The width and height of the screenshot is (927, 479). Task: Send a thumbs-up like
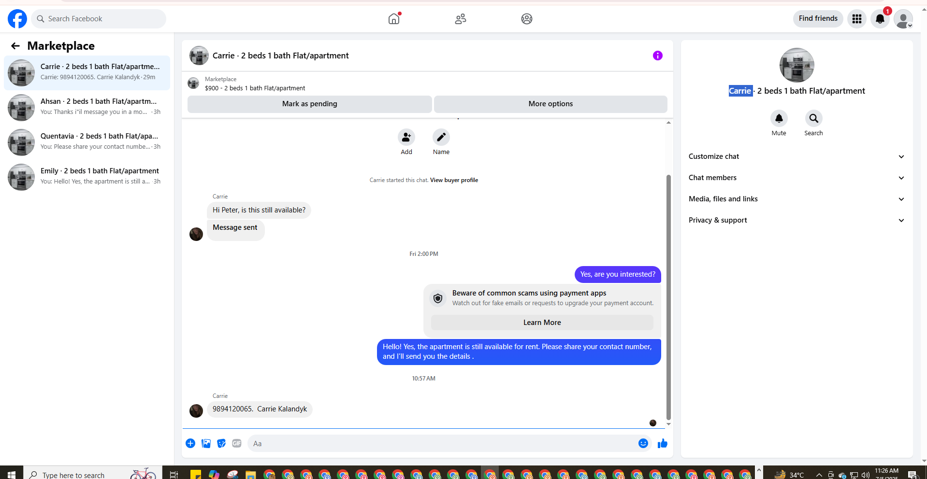(x=663, y=443)
